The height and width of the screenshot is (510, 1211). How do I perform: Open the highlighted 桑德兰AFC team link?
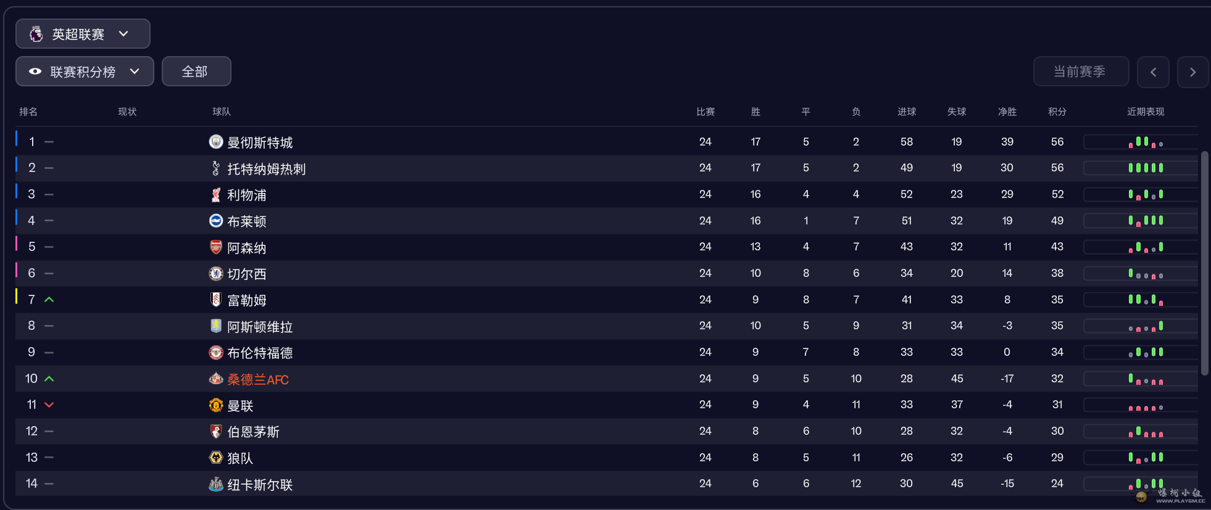[258, 379]
